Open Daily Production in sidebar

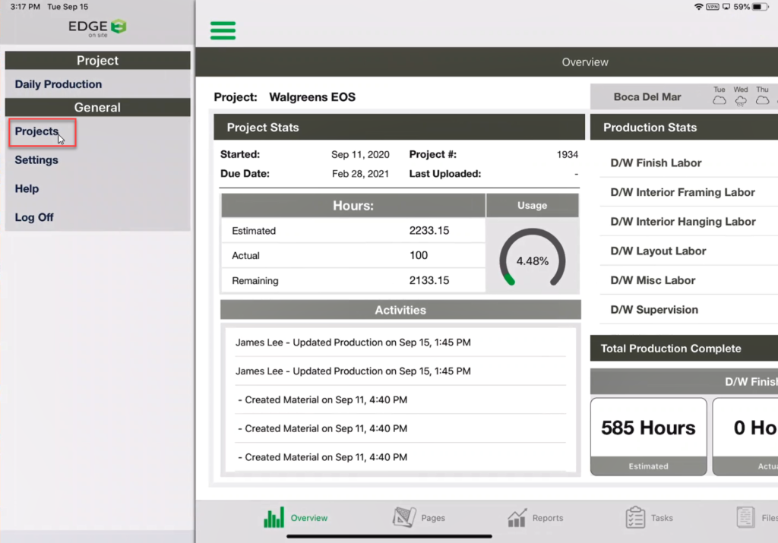59,84
